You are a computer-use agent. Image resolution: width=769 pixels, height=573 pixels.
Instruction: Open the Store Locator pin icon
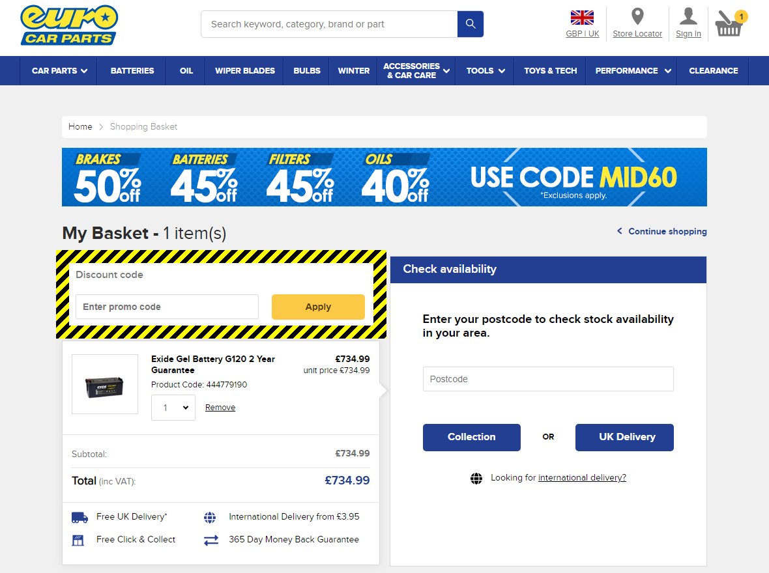click(x=637, y=18)
